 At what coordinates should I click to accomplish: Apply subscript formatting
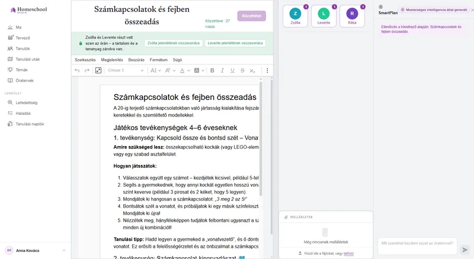pyautogui.click(x=252, y=70)
